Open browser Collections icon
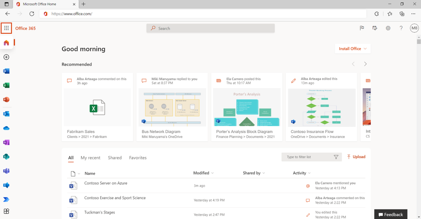 [x=402, y=14]
